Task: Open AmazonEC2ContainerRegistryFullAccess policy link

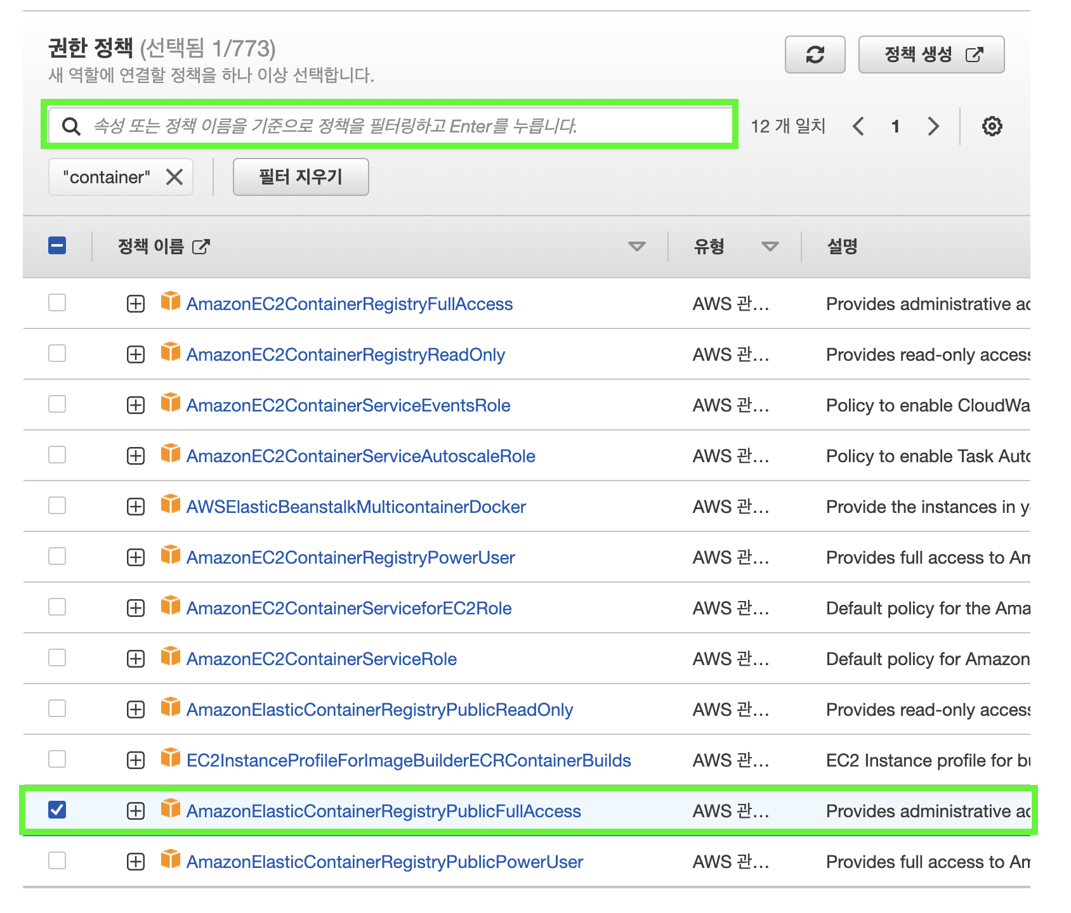Action: [350, 304]
